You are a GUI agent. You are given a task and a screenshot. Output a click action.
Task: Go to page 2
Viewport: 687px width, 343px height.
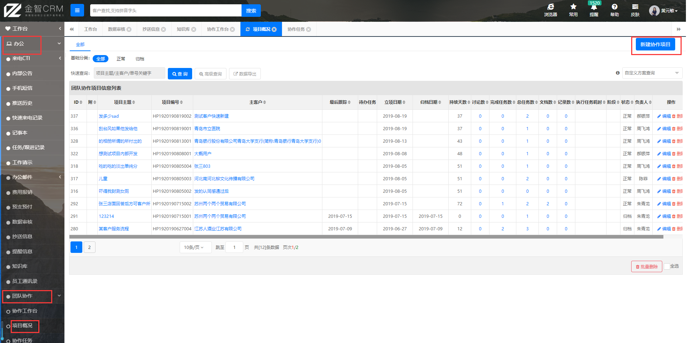point(89,248)
